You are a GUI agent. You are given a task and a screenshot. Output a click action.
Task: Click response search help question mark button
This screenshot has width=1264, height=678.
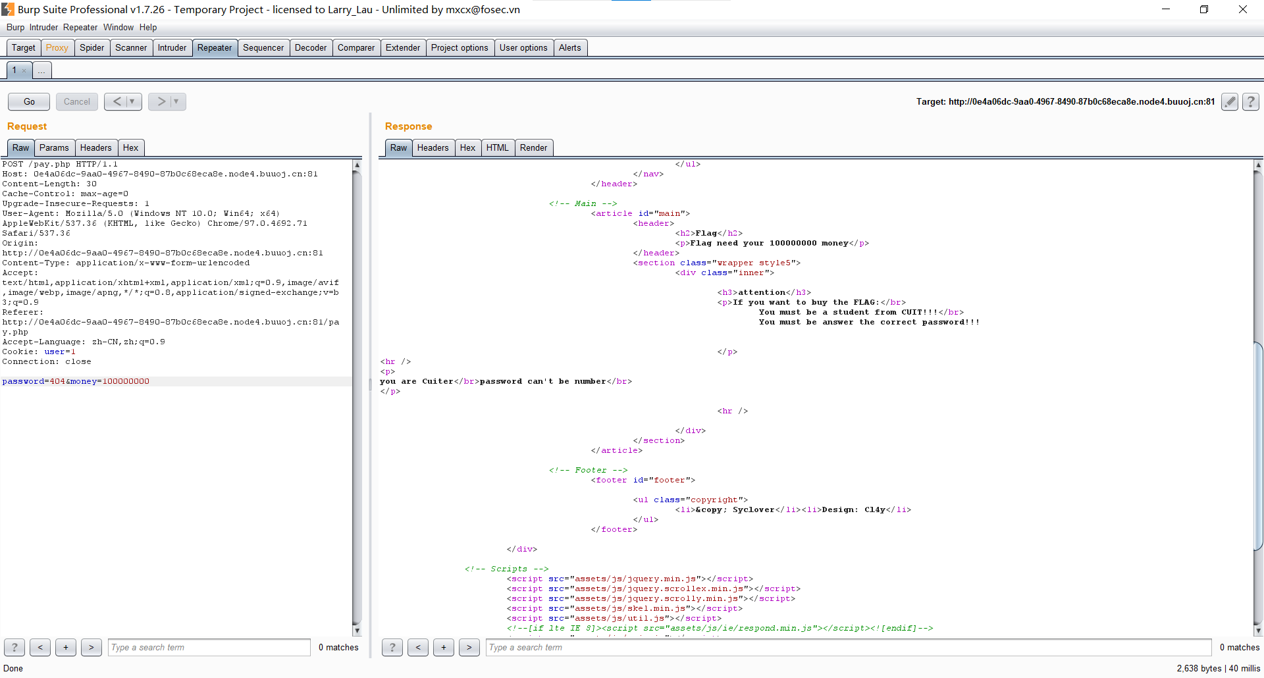coord(392,648)
